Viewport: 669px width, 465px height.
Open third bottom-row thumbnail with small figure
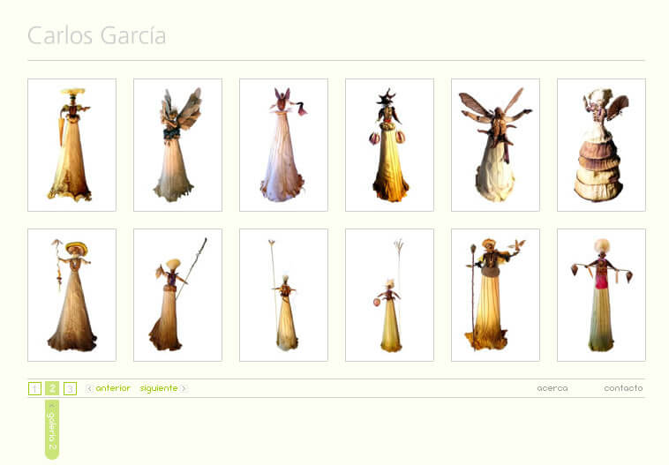[283, 295]
